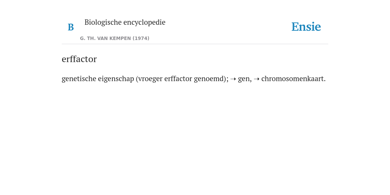Click the arrow before the word gen
The image size is (390, 195).
[233, 79]
